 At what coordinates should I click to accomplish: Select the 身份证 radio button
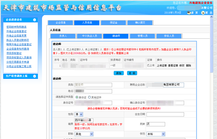(x=77, y=97)
